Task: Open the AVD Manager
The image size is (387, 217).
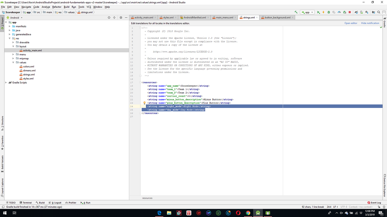Action: 361,12
